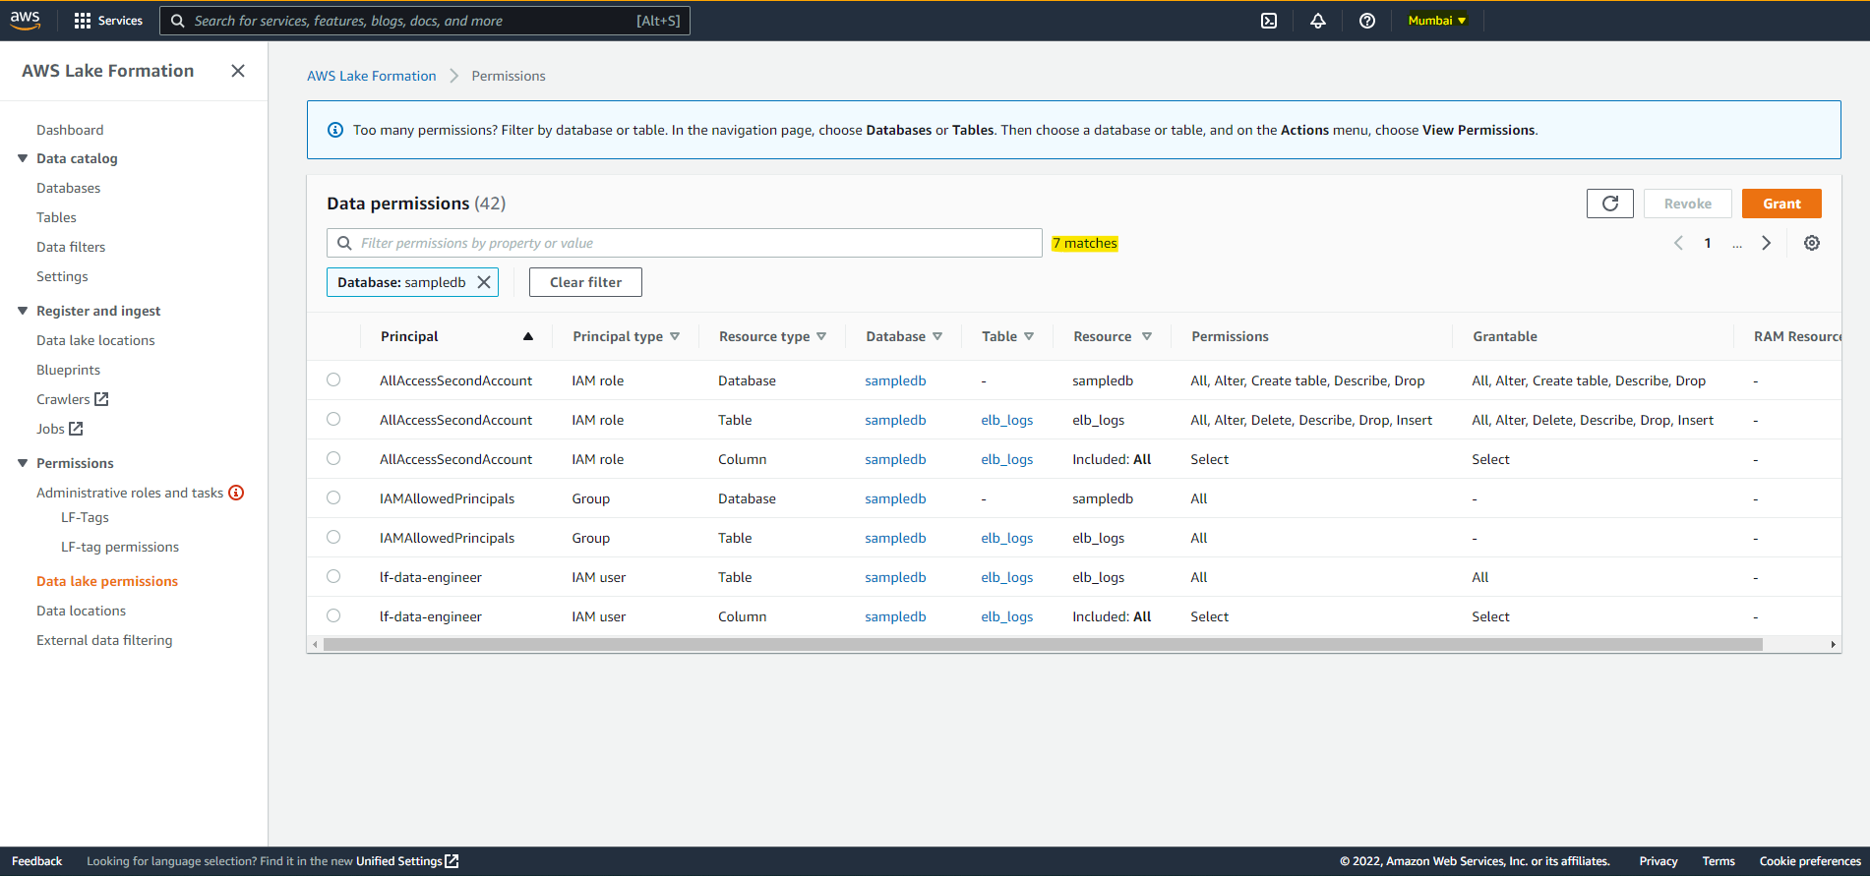Open Blueprints in the navigation

[x=68, y=370]
